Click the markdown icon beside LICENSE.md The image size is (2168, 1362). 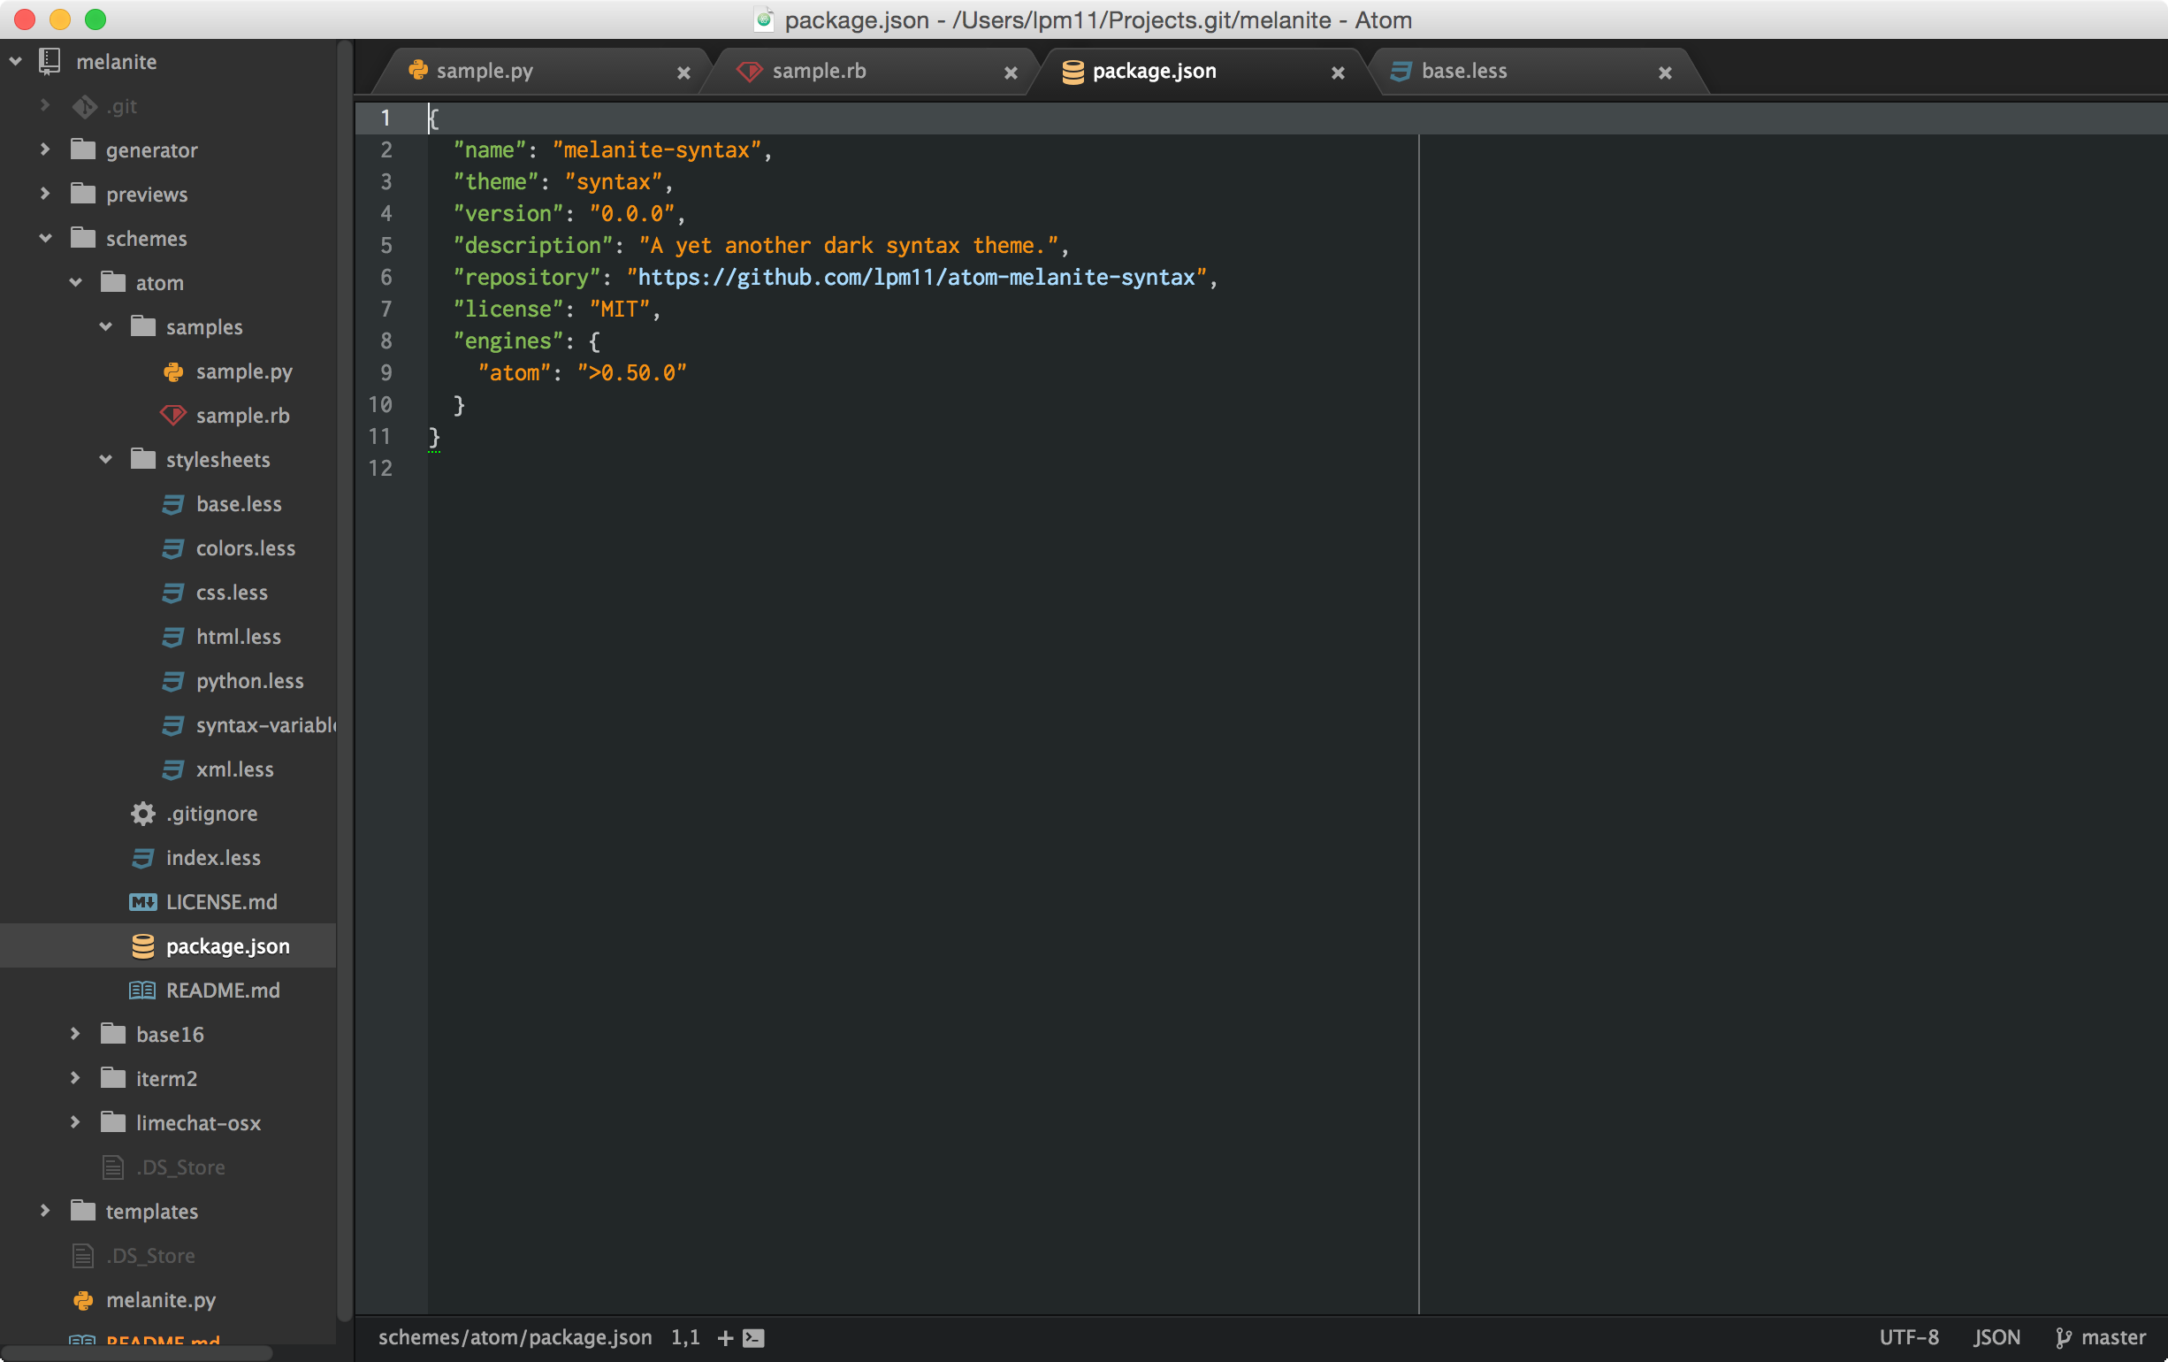[x=142, y=902]
